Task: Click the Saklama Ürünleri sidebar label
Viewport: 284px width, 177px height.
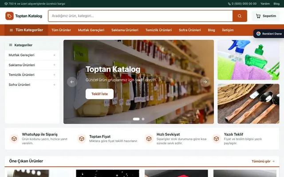Action: click(x=22, y=65)
